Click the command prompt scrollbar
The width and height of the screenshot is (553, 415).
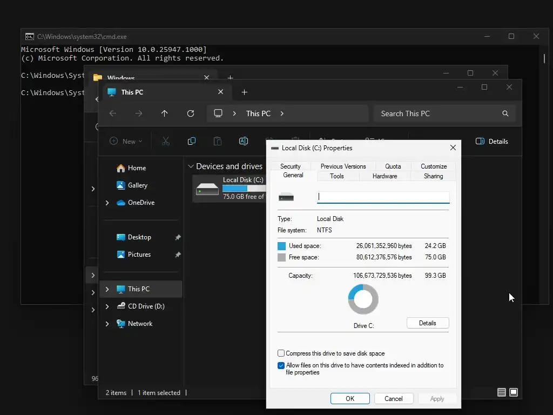coord(544,58)
